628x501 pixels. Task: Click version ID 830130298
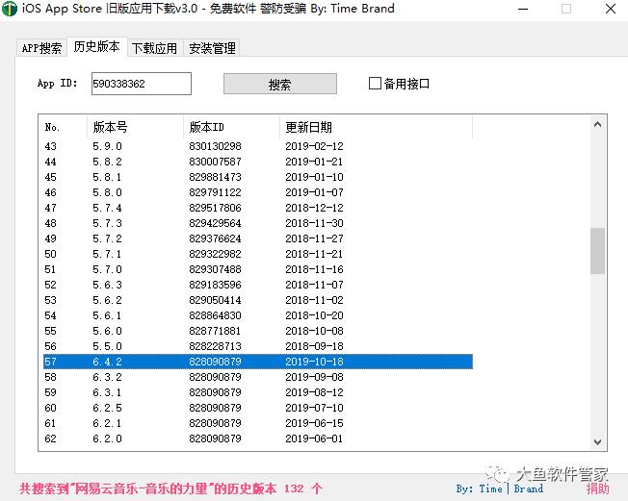[x=215, y=146]
